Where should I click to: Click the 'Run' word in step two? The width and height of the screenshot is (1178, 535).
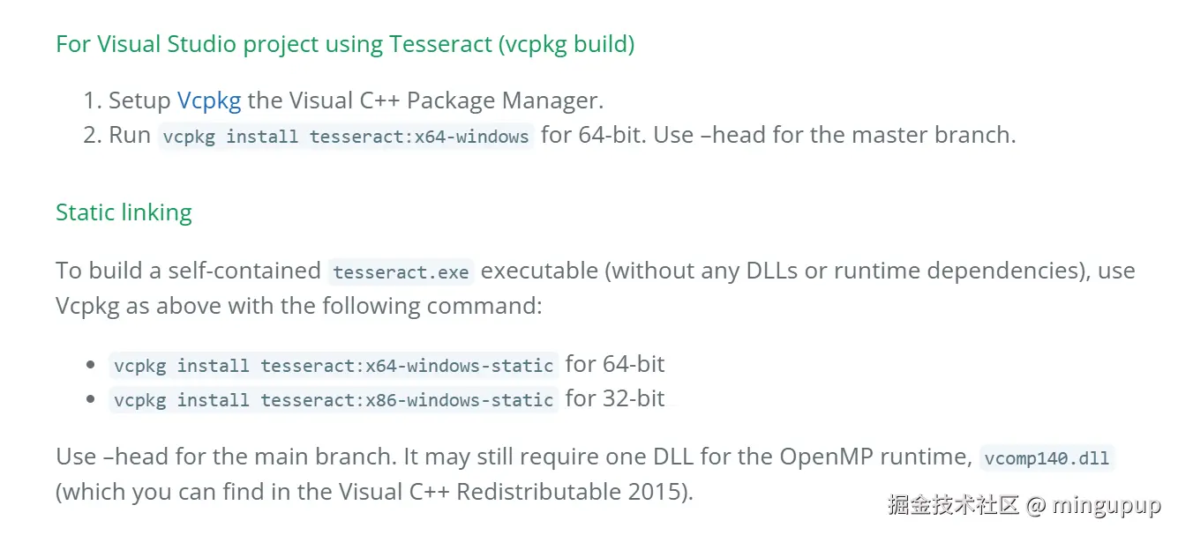pos(130,135)
